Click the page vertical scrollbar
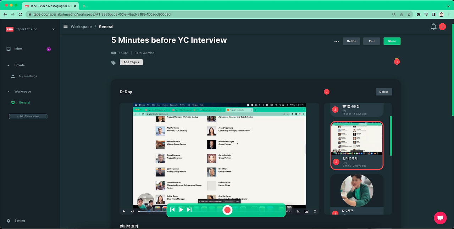Image resolution: width=454 pixels, height=229 pixels. click(x=452, y=71)
